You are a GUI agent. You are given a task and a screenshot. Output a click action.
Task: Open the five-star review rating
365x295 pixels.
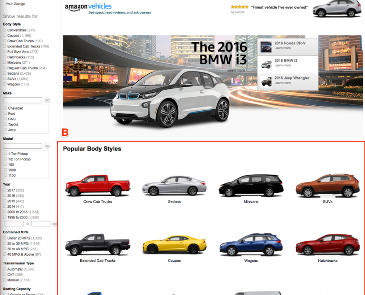[240, 7]
